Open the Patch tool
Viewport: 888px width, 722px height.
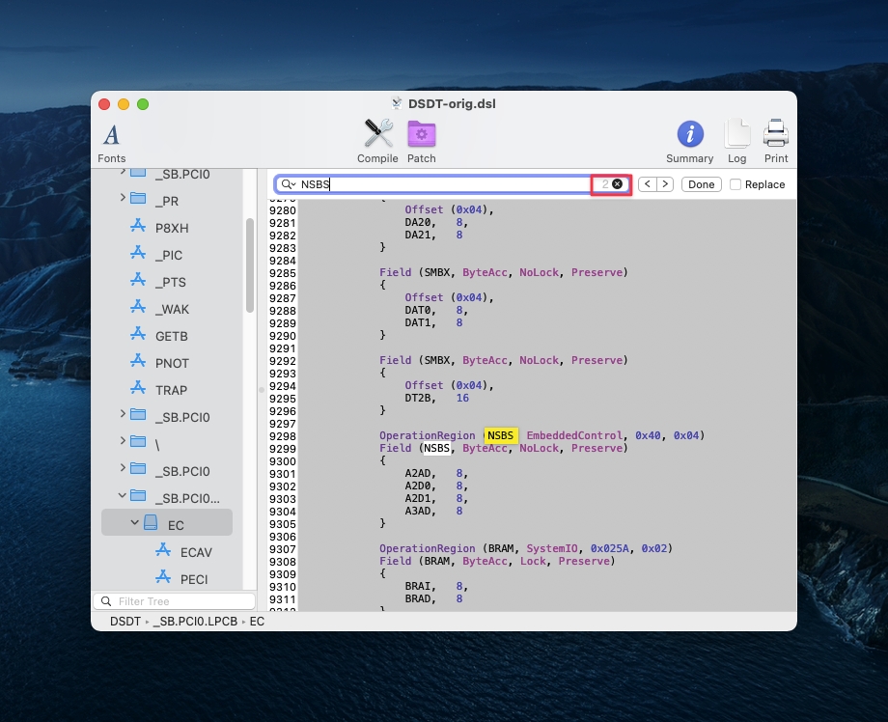click(x=422, y=141)
